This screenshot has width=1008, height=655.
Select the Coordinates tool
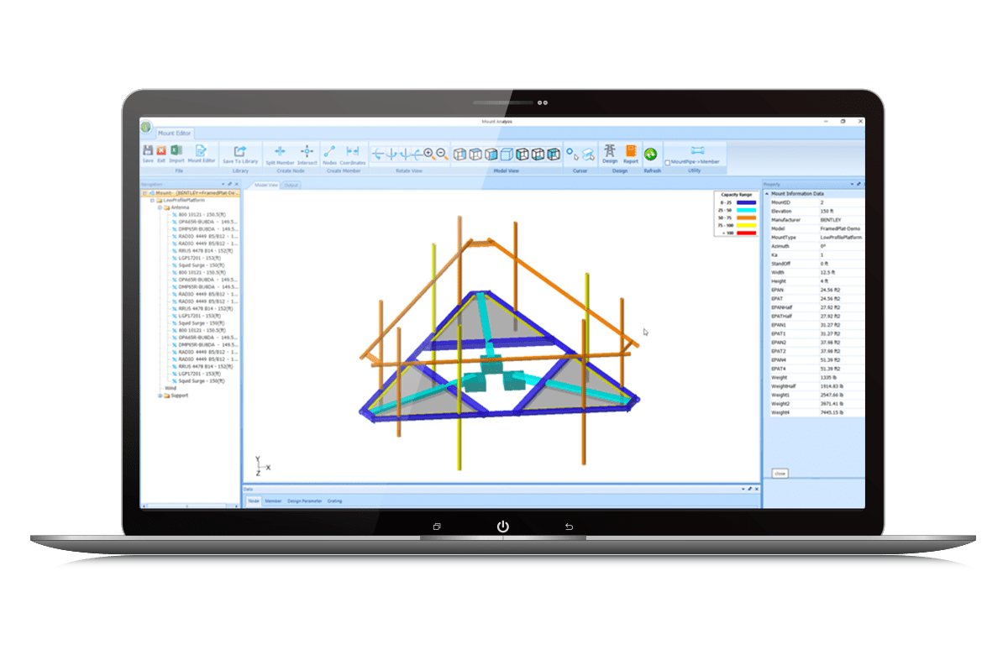pos(354,152)
